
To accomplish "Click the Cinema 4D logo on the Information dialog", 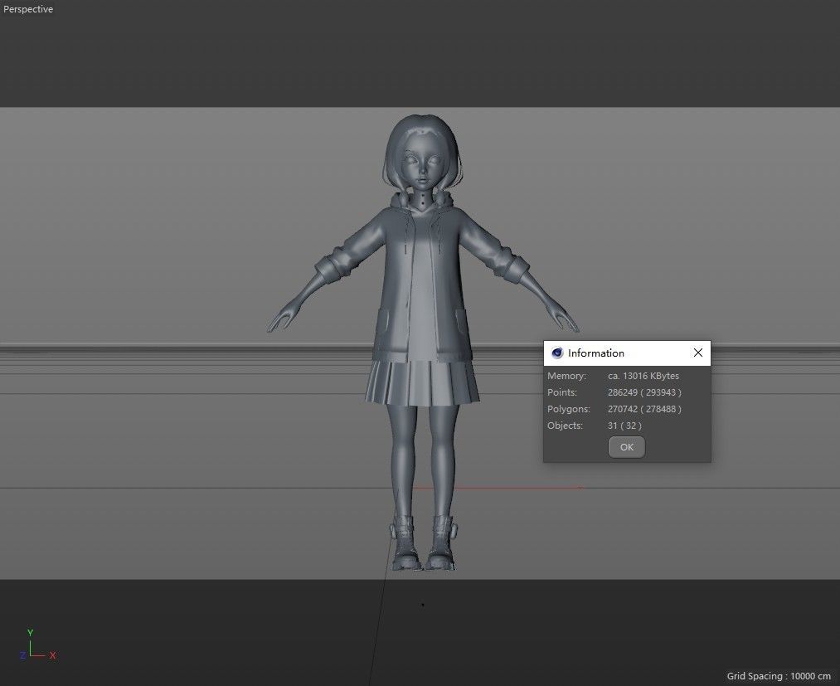I will pyautogui.click(x=556, y=353).
